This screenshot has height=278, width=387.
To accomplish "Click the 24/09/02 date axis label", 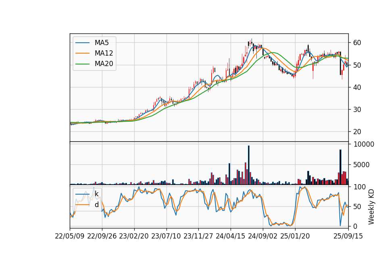I will tap(262, 236).
